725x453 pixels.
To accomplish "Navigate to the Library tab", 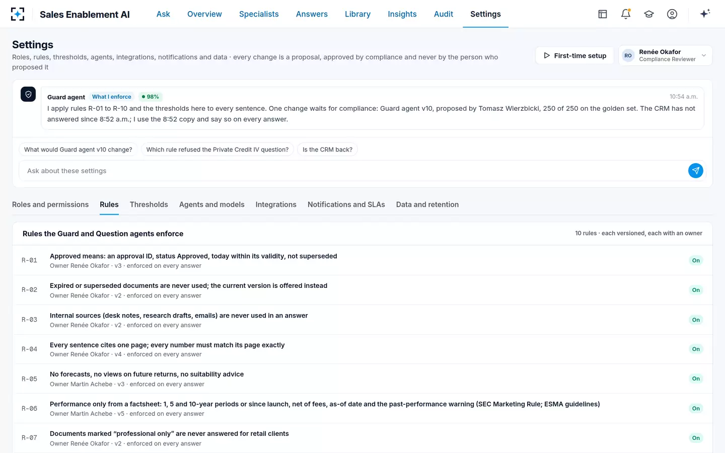I will (x=357, y=14).
